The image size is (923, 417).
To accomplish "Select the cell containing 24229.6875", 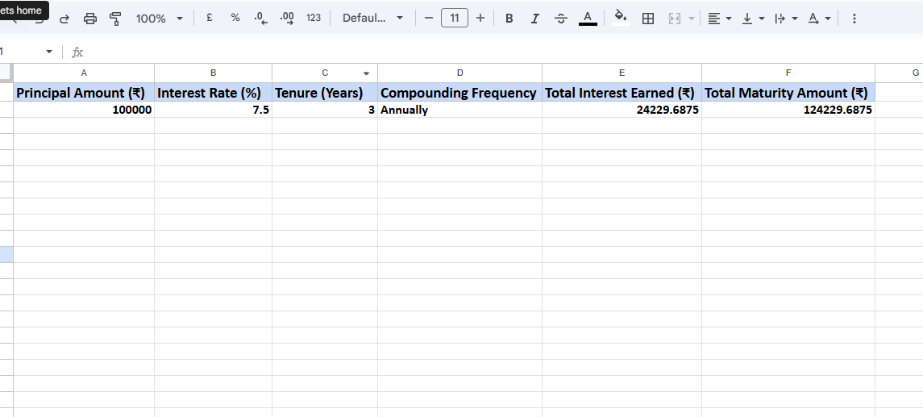I will click(622, 110).
